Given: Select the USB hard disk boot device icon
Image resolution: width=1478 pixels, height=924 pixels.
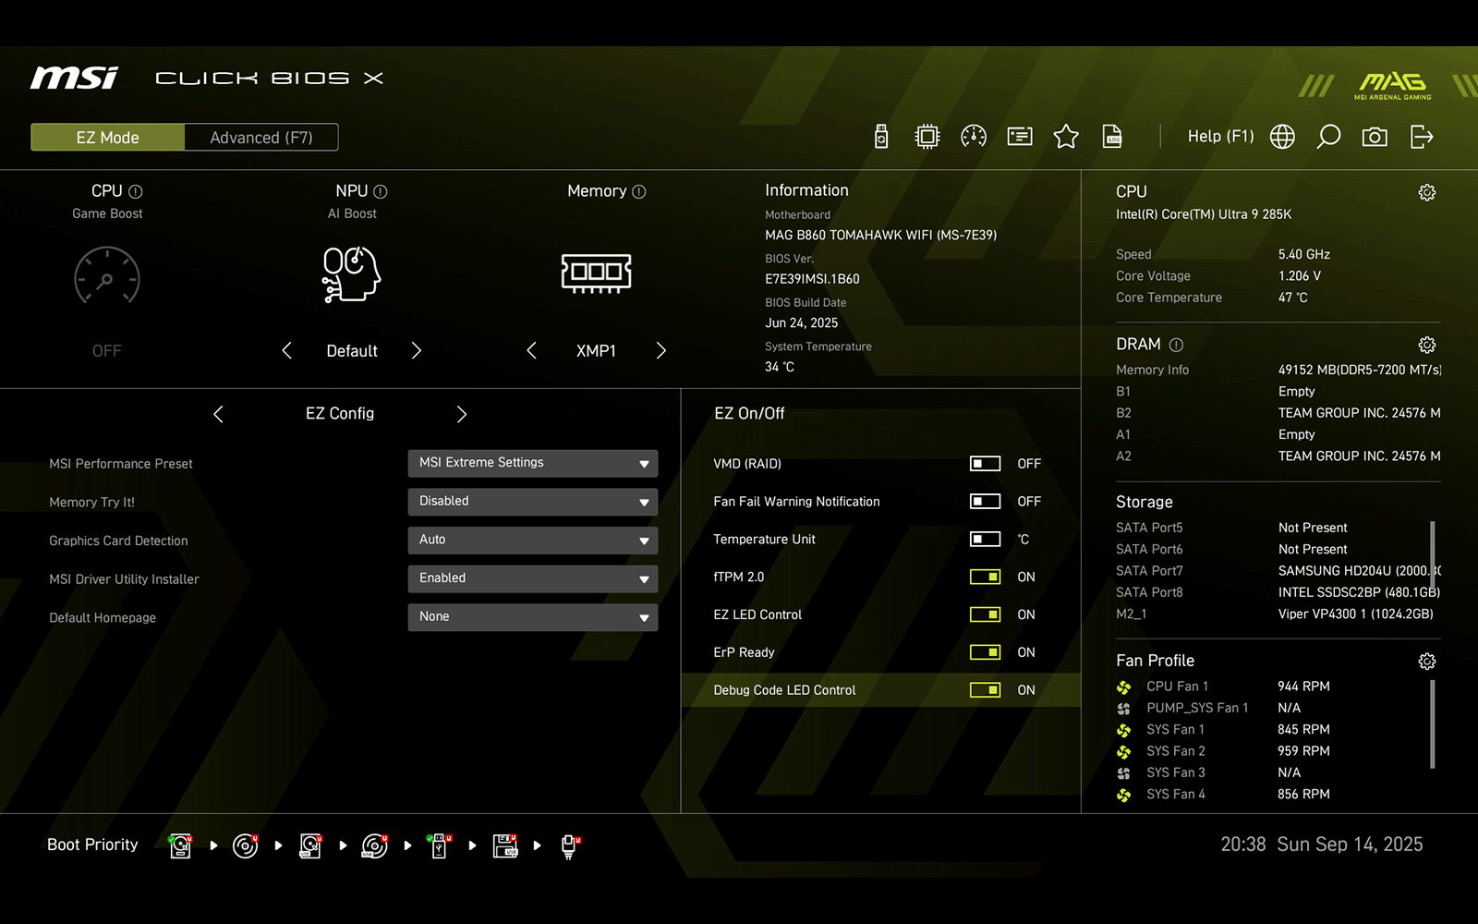Looking at the screenshot, I should click(310, 845).
